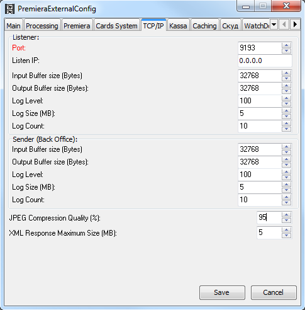This screenshot has height=310, width=305.
Task: Increase Sender Log Count spinner
Action: tap(286, 197)
